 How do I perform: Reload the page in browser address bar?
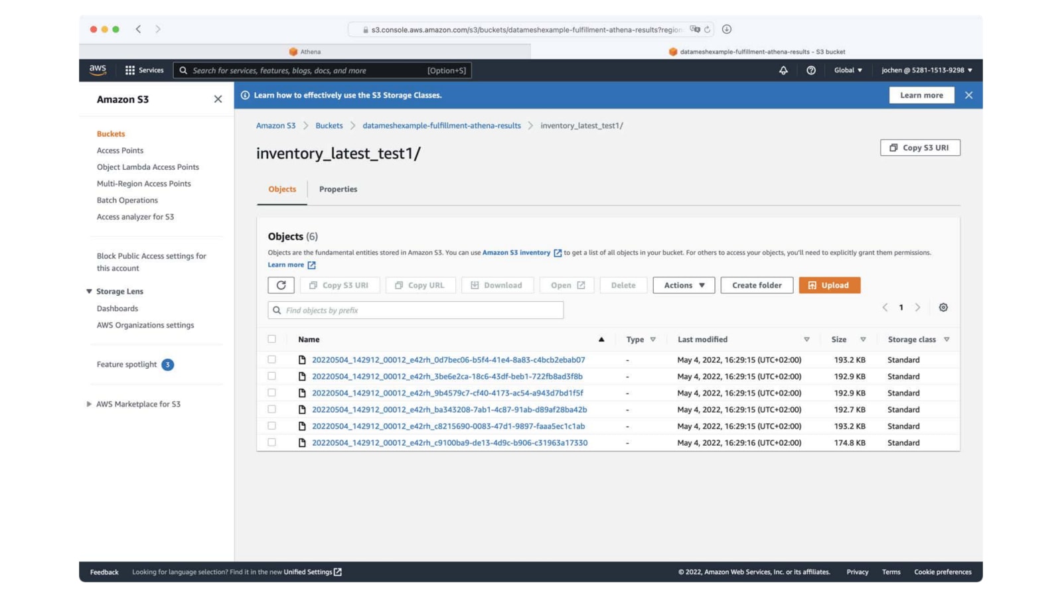coord(707,29)
